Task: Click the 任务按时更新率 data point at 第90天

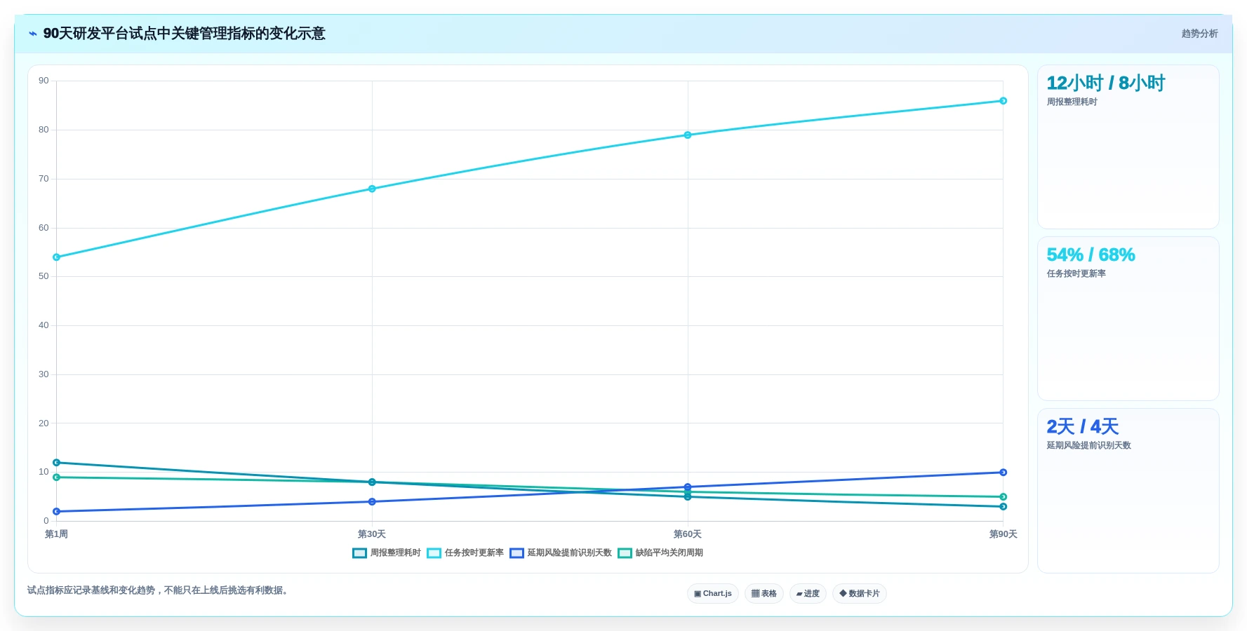Action: [x=1003, y=101]
